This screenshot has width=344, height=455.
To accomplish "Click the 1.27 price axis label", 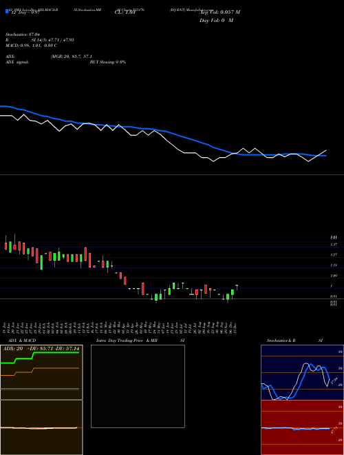I will 334,255.
